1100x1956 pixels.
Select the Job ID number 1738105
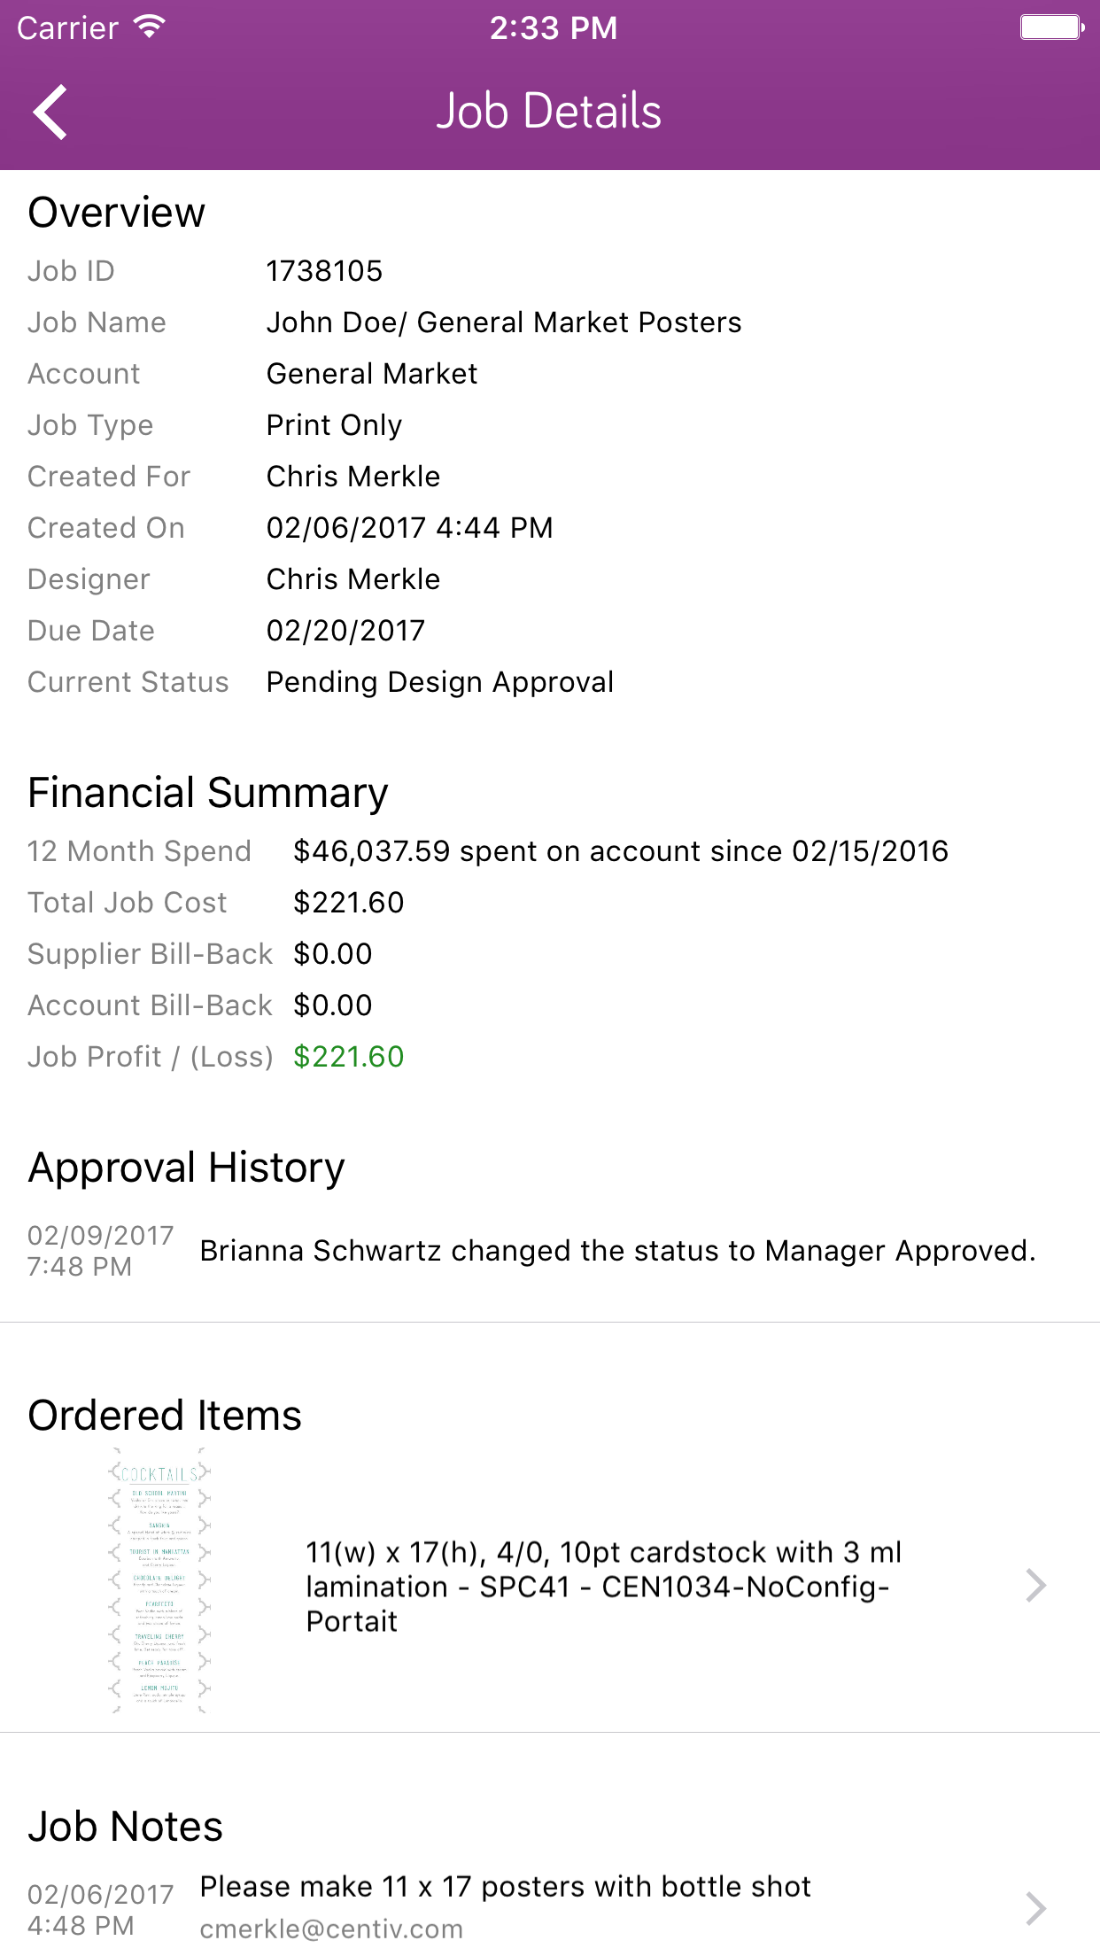(x=324, y=271)
